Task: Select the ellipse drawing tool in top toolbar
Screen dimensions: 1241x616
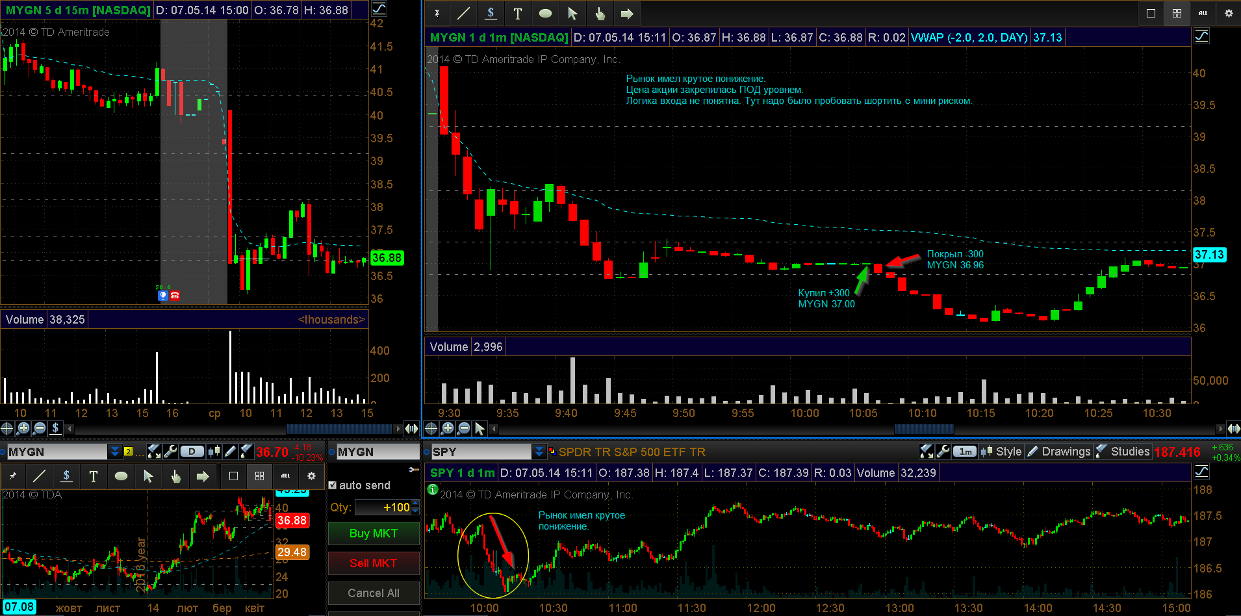Action: tap(545, 13)
